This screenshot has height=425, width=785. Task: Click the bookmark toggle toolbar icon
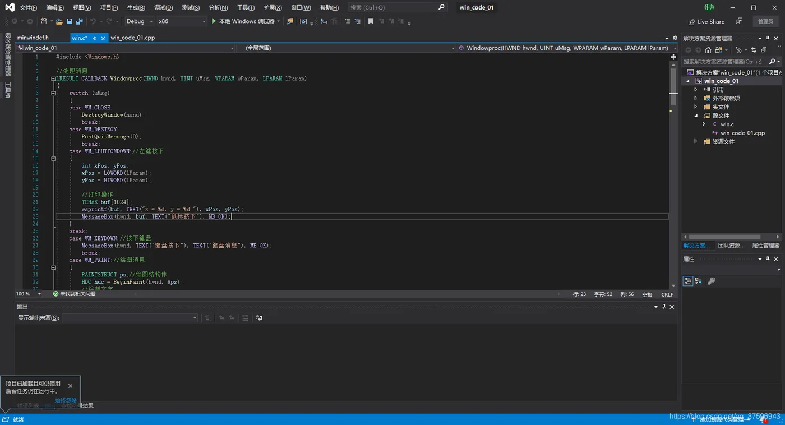point(371,21)
